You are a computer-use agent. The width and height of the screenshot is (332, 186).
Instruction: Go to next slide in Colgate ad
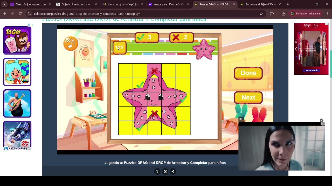(326, 49)
